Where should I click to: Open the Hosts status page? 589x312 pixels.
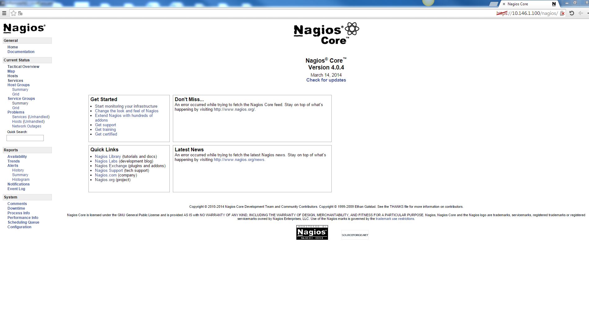click(x=13, y=76)
